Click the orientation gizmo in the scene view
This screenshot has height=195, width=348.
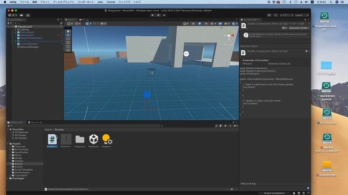[x=229, y=35]
